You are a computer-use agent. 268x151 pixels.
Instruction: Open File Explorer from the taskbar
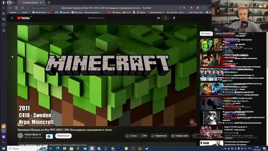click(x=64, y=148)
